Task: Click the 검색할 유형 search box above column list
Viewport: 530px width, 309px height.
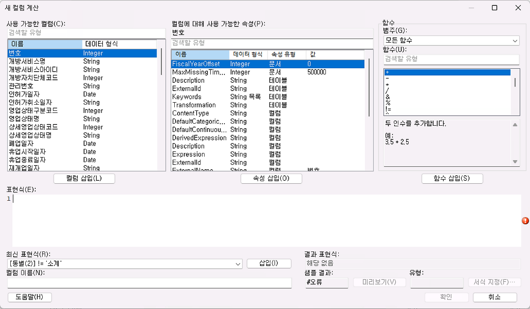Action: 83,33
